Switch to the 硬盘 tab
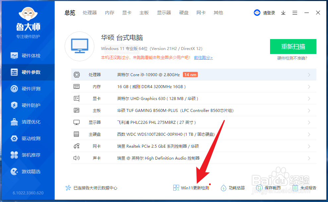This screenshot has height=202, width=328. click(x=184, y=13)
